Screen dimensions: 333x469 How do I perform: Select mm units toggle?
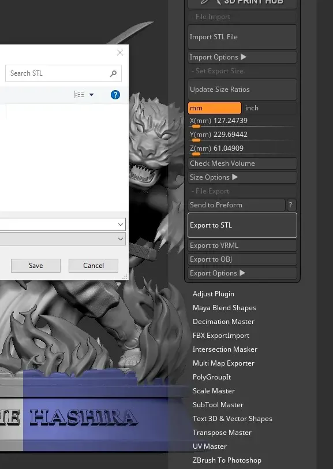pyautogui.click(x=215, y=108)
